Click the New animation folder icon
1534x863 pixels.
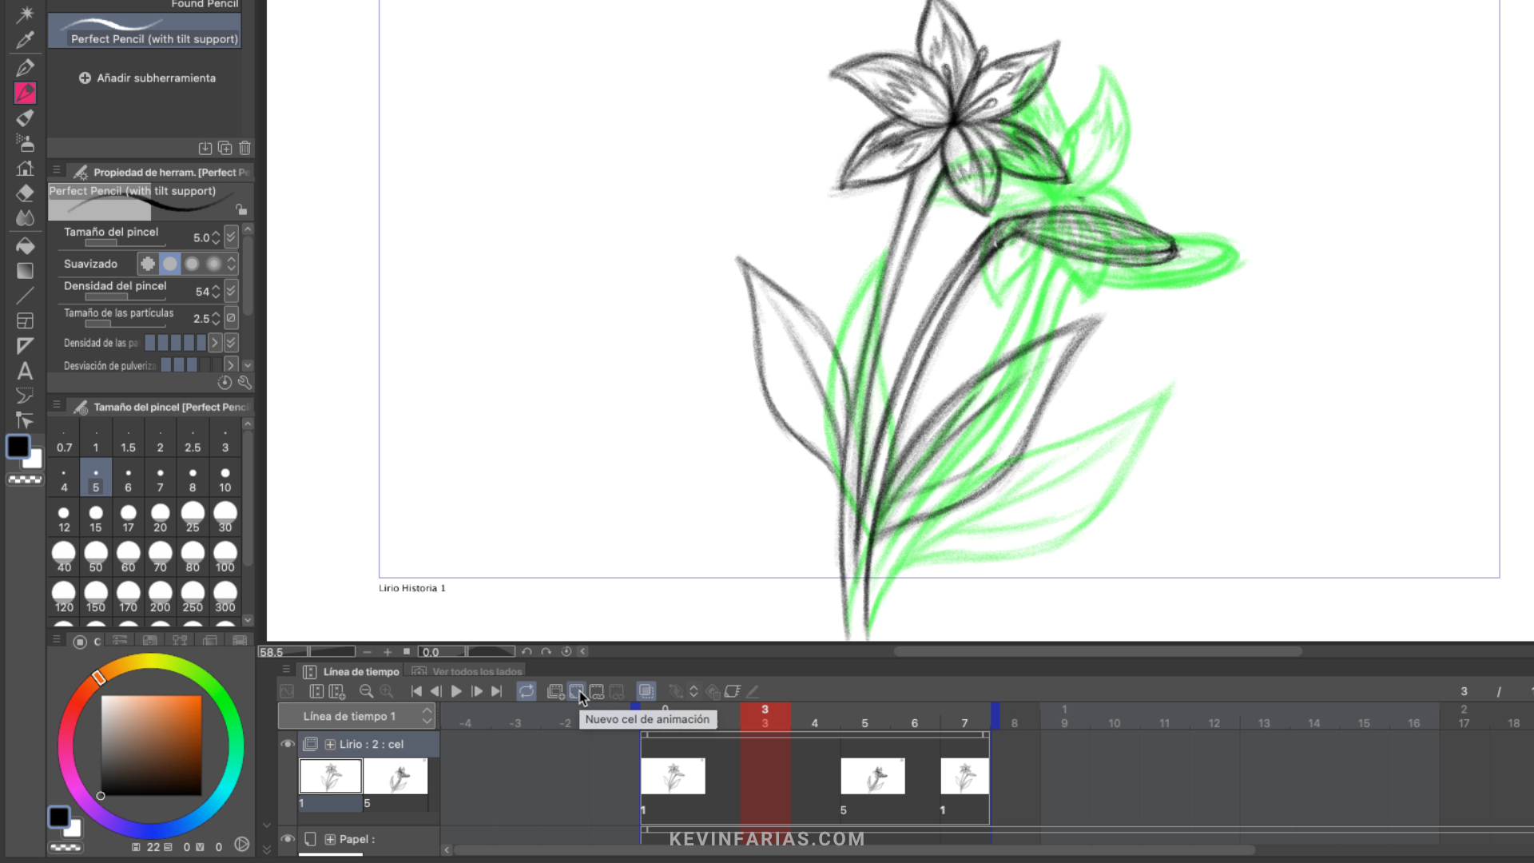pos(555,691)
